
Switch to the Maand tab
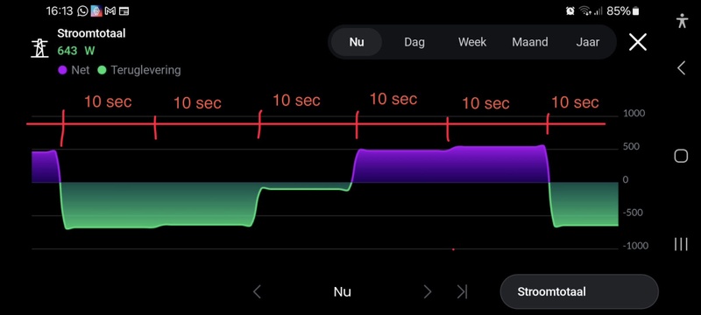click(530, 42)
